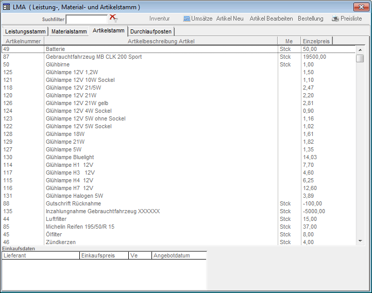Switch to the Materialstamm tab
372x293 pixels.
coord(69,31)
